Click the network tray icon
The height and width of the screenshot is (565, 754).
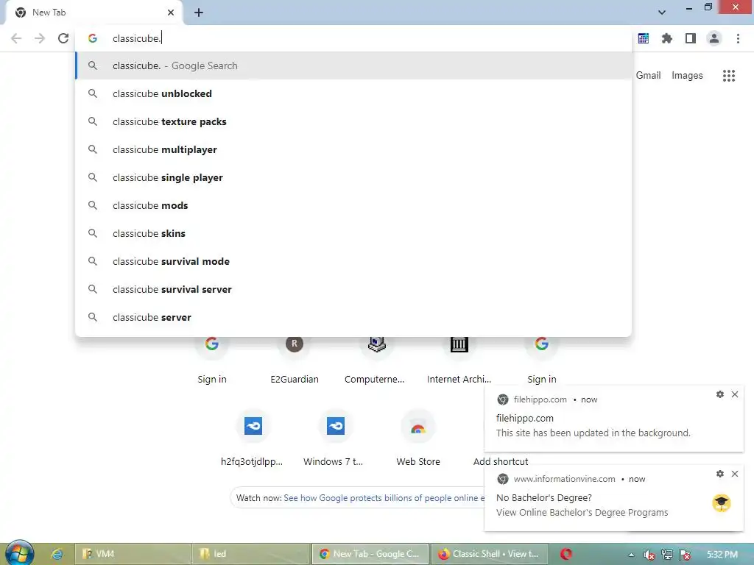pos(667,555)
